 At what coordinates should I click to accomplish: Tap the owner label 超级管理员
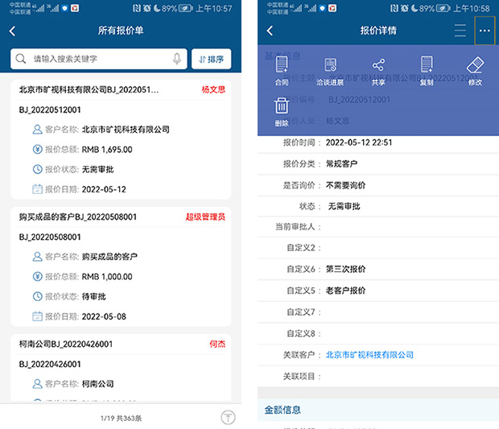tap(205, 217)
